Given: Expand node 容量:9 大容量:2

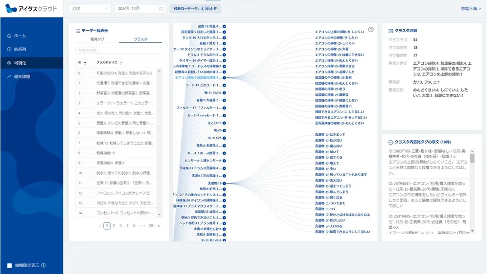Looking at the screenshot, I should (x=224, y=101).
